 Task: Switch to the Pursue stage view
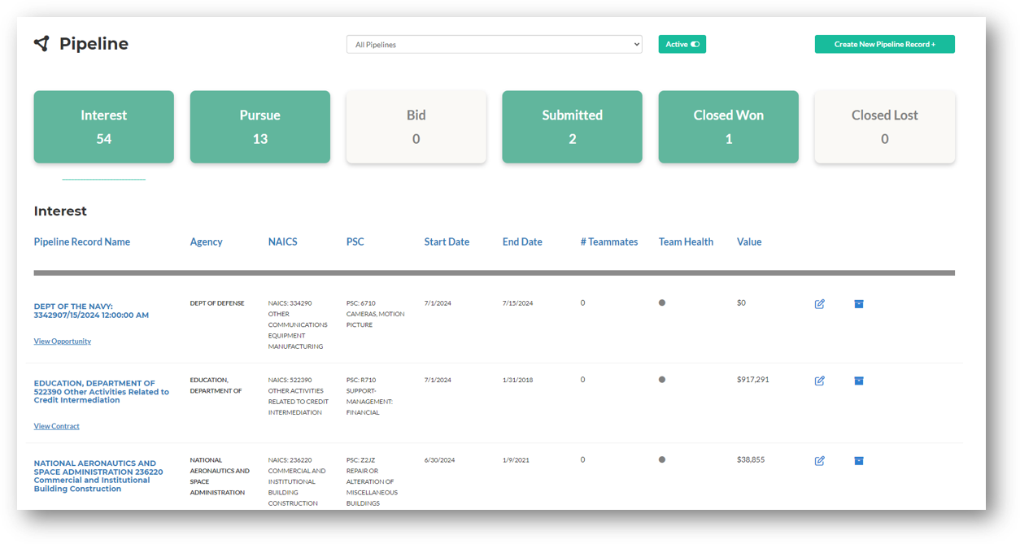pyautogui.click(x=259, y=127)
